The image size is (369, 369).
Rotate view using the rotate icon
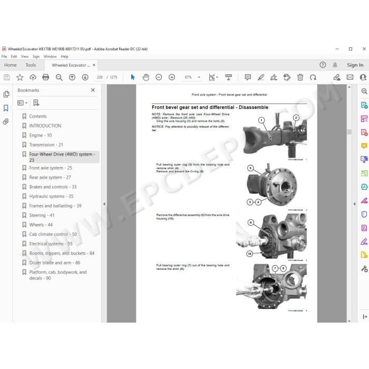pyautogui.click(x=313, y=77)
